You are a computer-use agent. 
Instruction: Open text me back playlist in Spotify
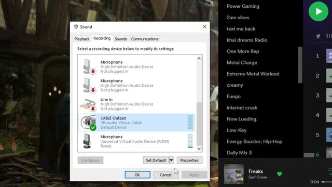(241, 29)
